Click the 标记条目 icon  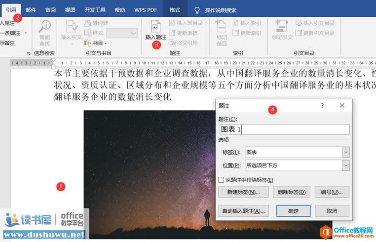221,26
